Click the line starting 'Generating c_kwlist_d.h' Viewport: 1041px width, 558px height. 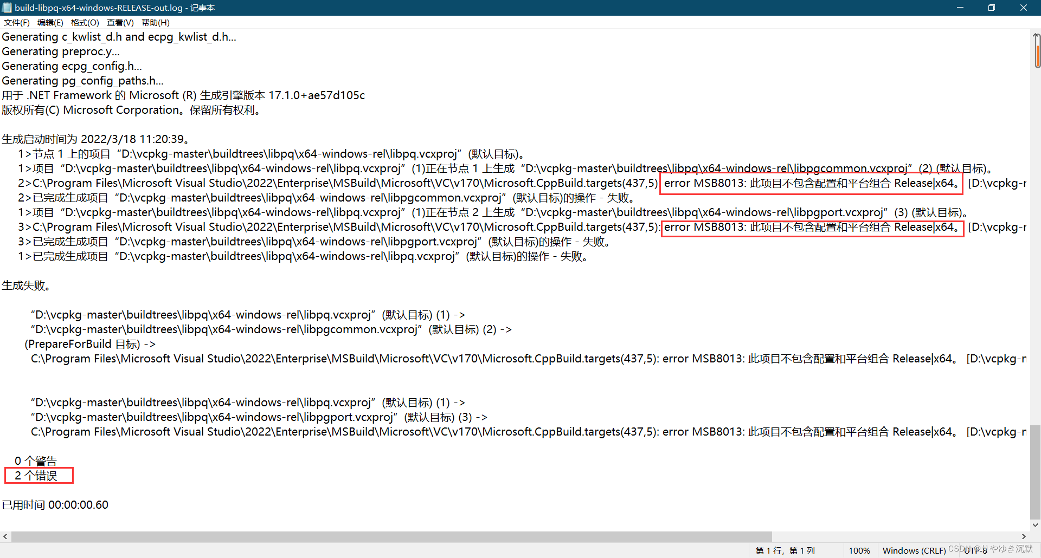119,37
